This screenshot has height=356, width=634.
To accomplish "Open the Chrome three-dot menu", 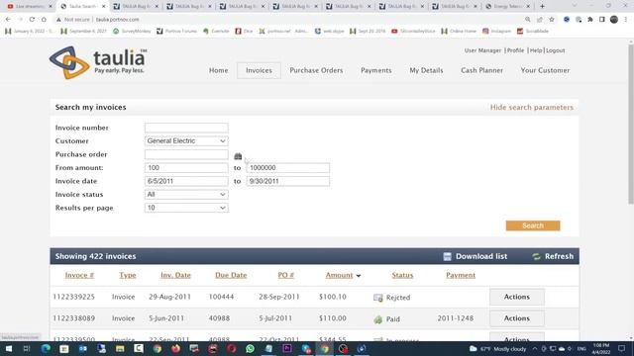I will coord(625,20).
